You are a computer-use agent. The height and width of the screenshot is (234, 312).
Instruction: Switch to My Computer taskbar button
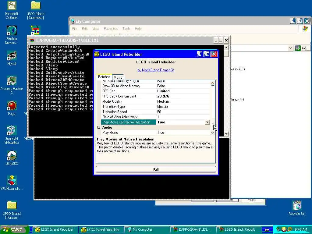pos(147,229)
